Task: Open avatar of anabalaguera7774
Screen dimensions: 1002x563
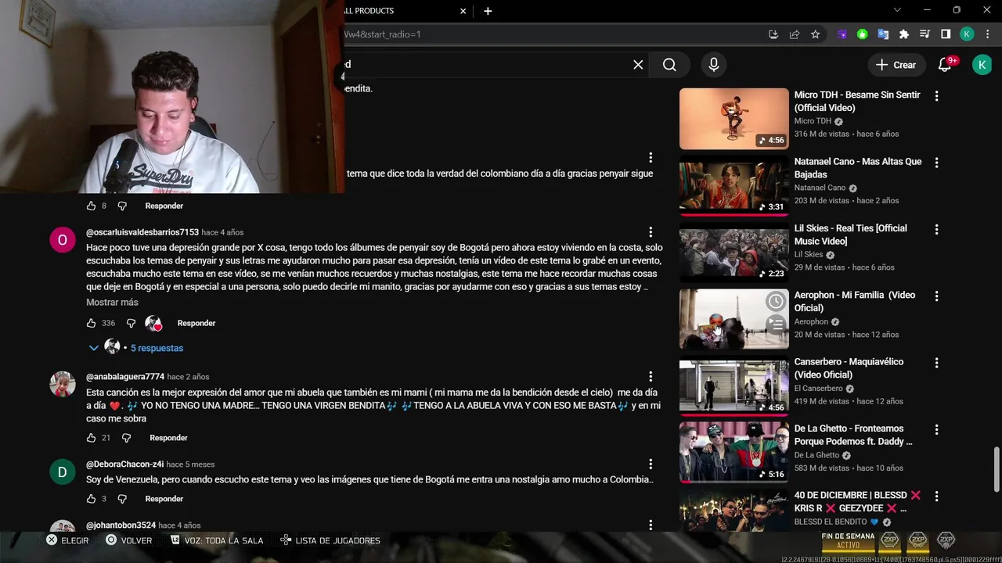Action: tap(63, 384)
